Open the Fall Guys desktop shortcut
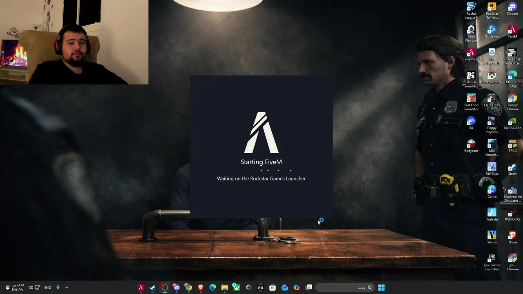The image size is (523, 294). pos(492,169)
